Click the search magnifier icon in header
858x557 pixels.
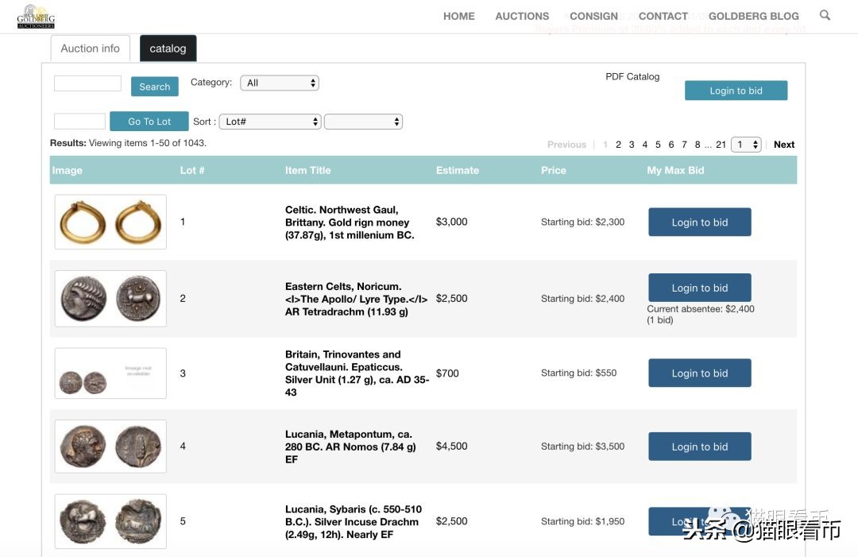click(x=825, y=15)
